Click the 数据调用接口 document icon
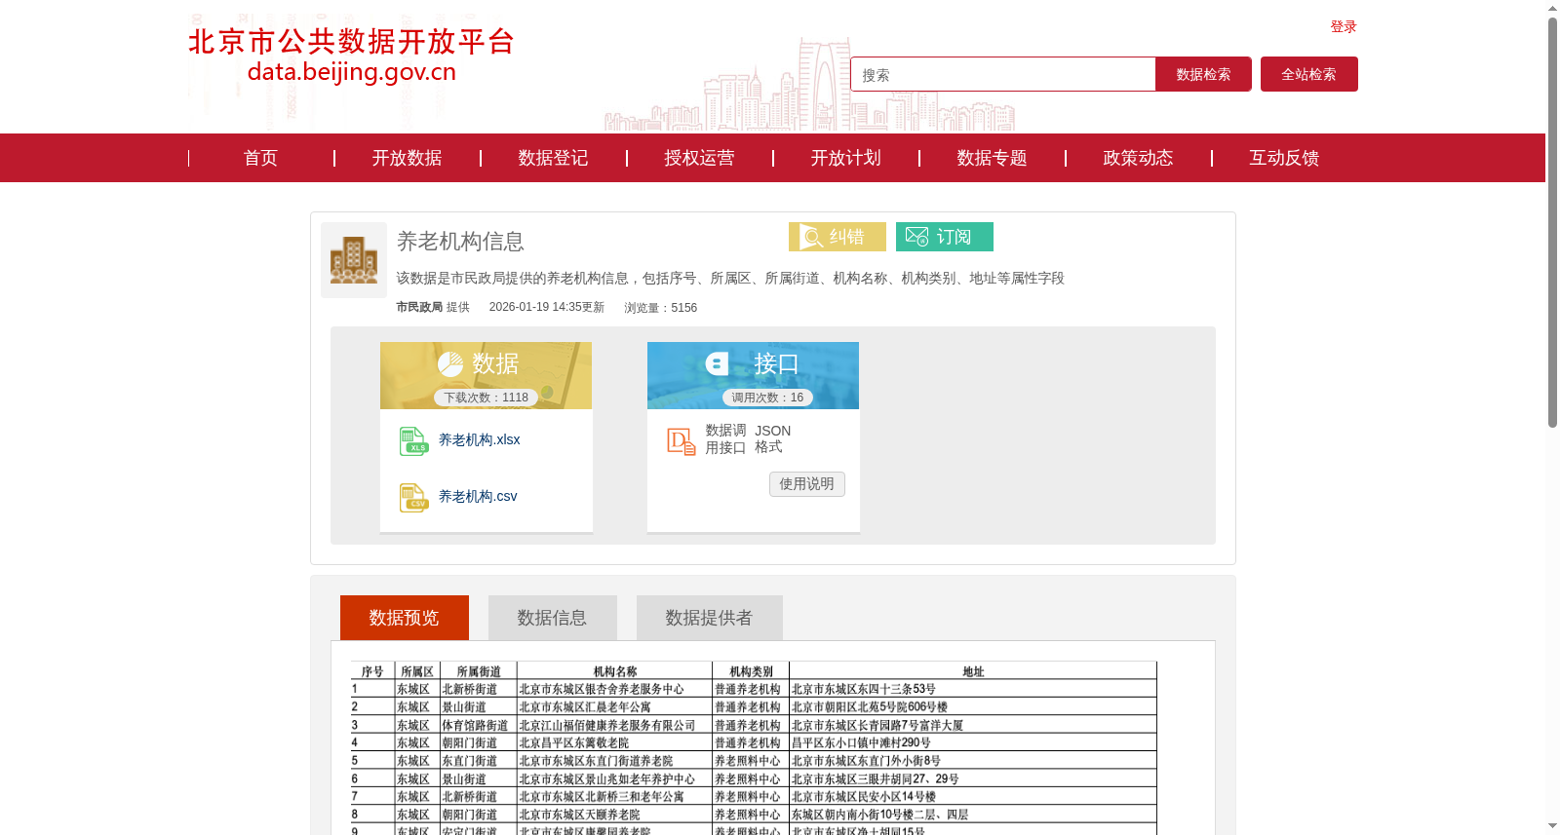The height and width of the screenshot is (835, 1560). [682, 441]
